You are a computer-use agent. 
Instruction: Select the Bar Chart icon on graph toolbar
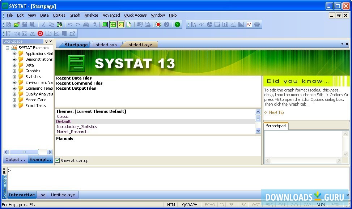click(x=194, y=25)
